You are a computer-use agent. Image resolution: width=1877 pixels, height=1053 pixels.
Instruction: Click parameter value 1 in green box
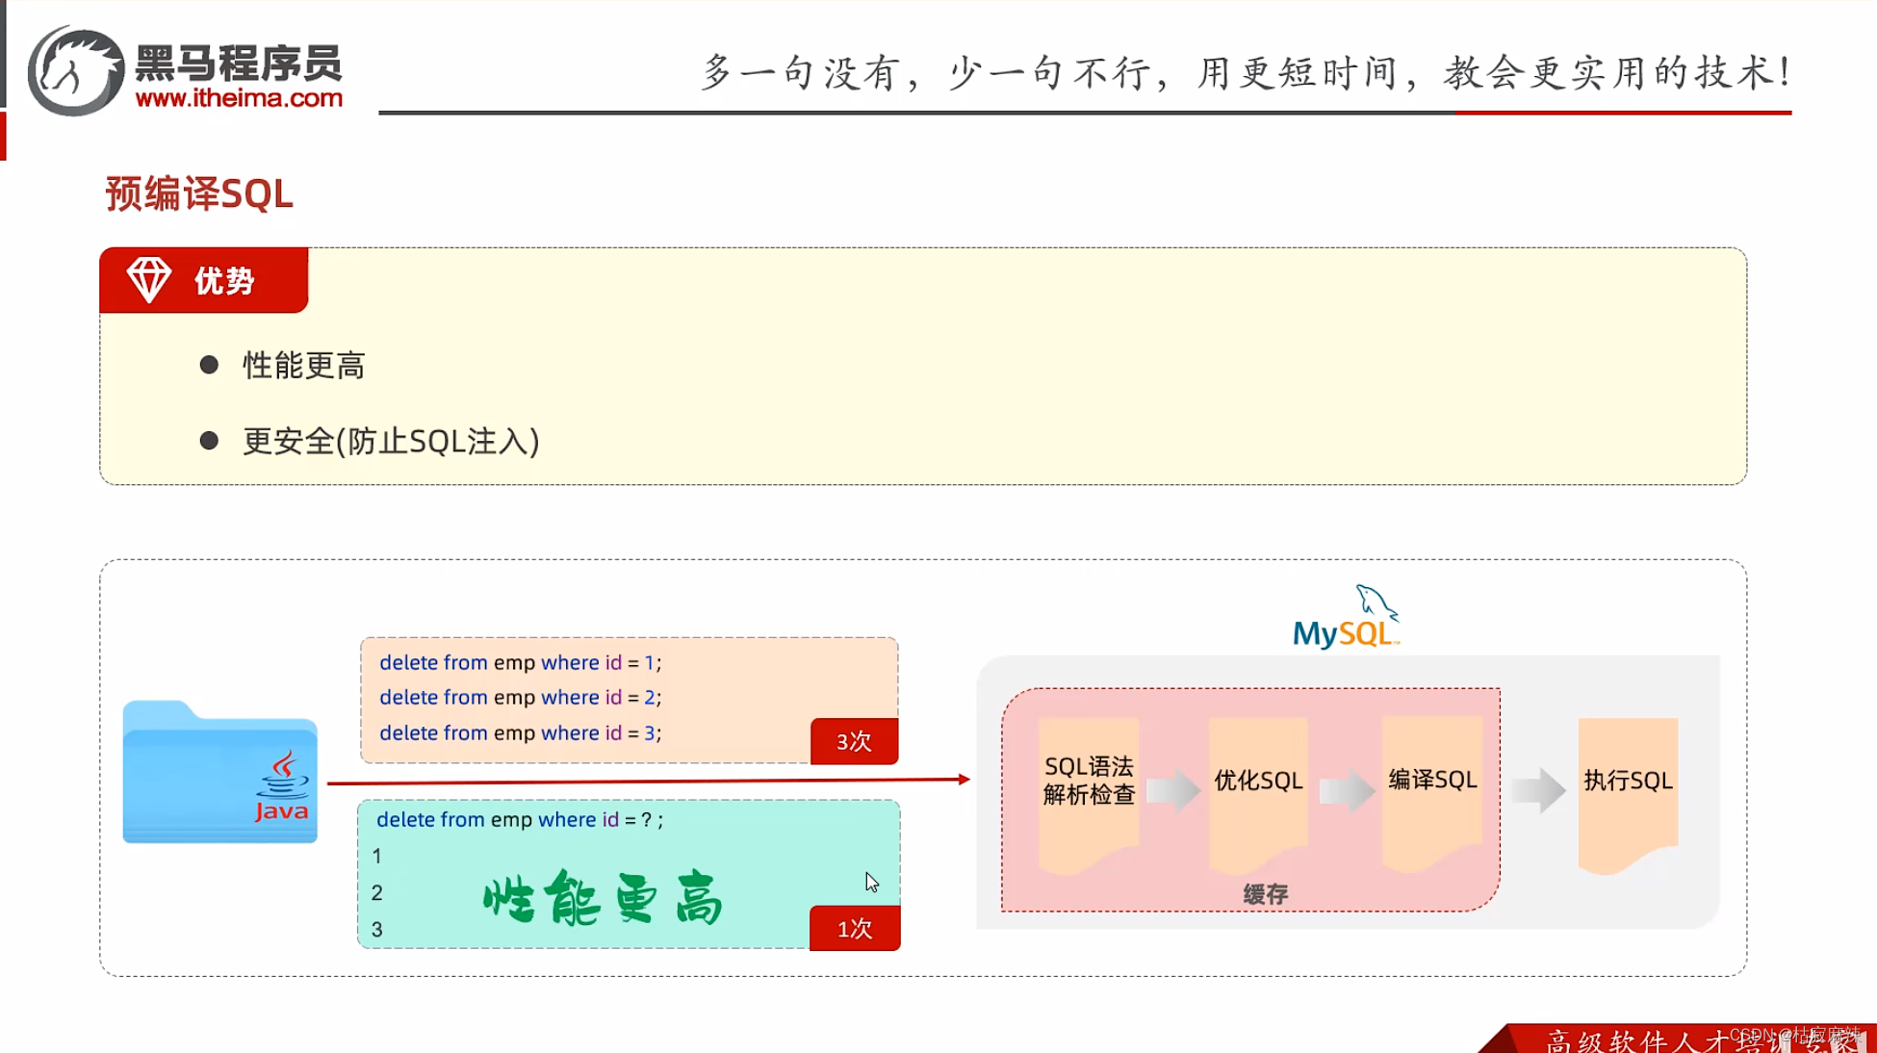click(x=377, y=856)
